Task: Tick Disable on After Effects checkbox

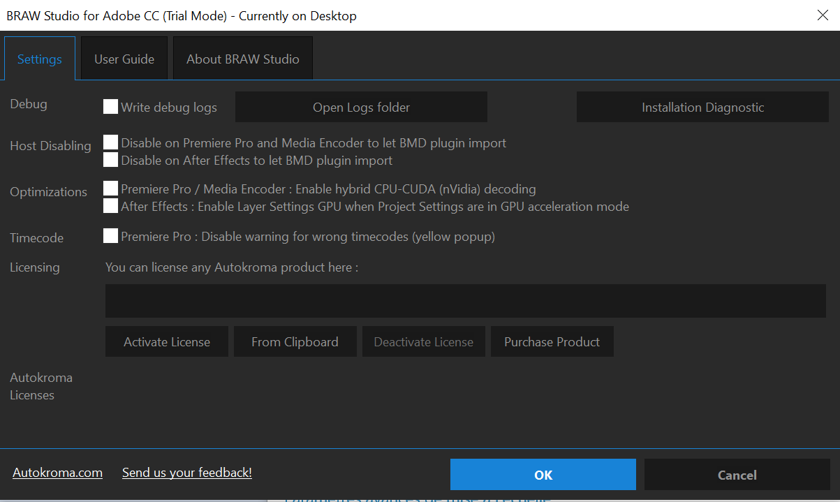Action: (x=110, y=160)
